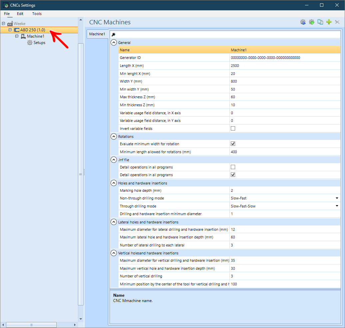Collapse Holes and hardware insertions section
Image resolution: width=345 pixels, height=328 pixels.
tap(114, 183)
